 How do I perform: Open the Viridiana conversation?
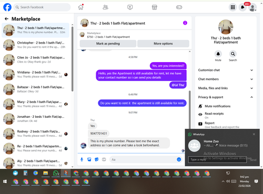click(x=36, y=75)
